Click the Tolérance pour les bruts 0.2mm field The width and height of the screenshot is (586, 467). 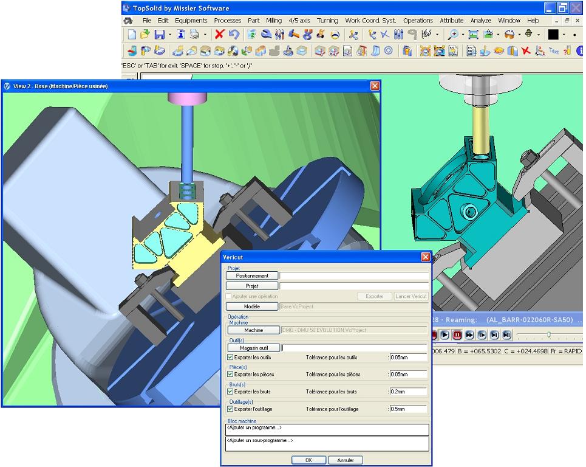point(408,392)
